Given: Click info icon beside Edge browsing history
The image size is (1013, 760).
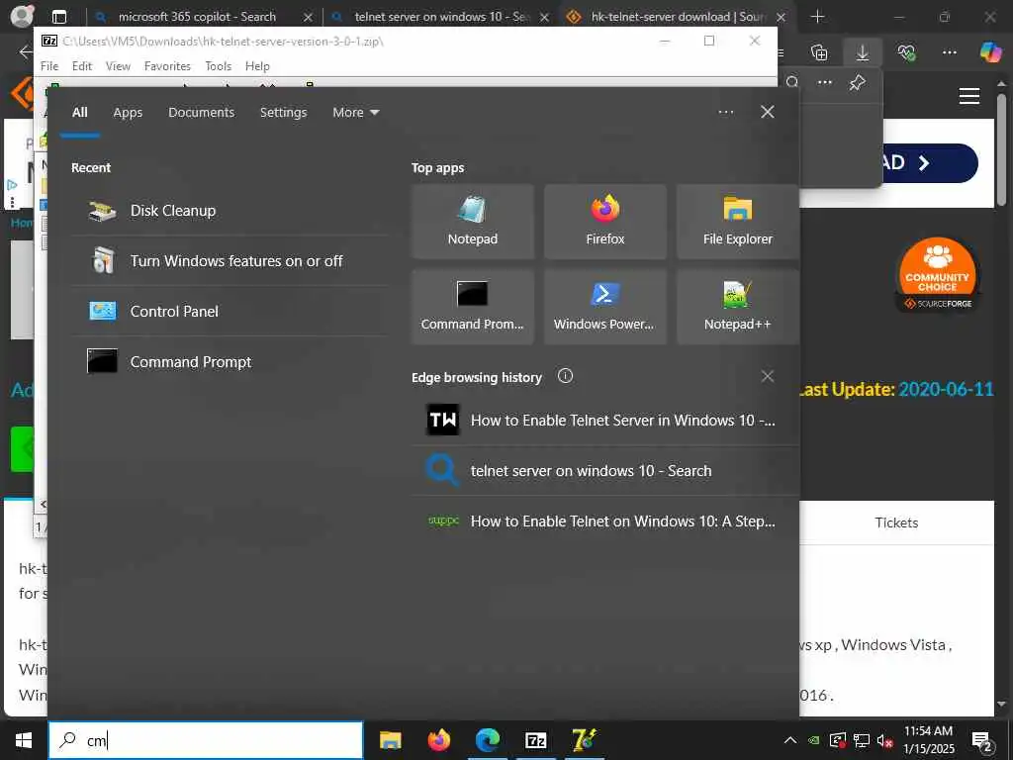Looking at the screenshot, I should click(x=565, y=376).
